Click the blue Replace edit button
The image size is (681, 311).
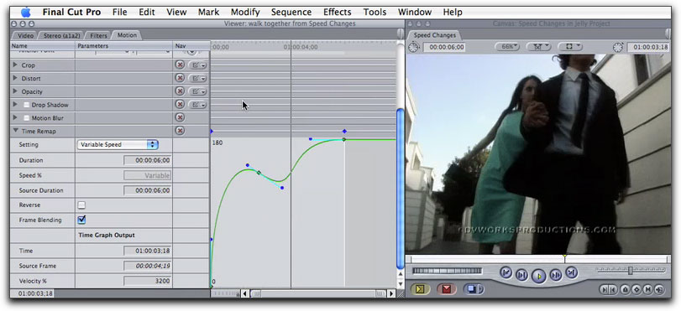pyautogui.click(x=474, y=289)
